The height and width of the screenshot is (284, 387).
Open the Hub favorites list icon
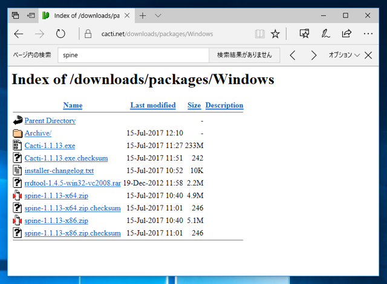304,34
